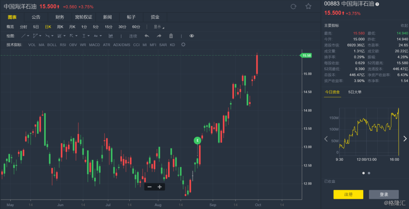Toggle drawing visibility with the eye icon
This screenshot has width=409, height=209.
pos(192,36)
